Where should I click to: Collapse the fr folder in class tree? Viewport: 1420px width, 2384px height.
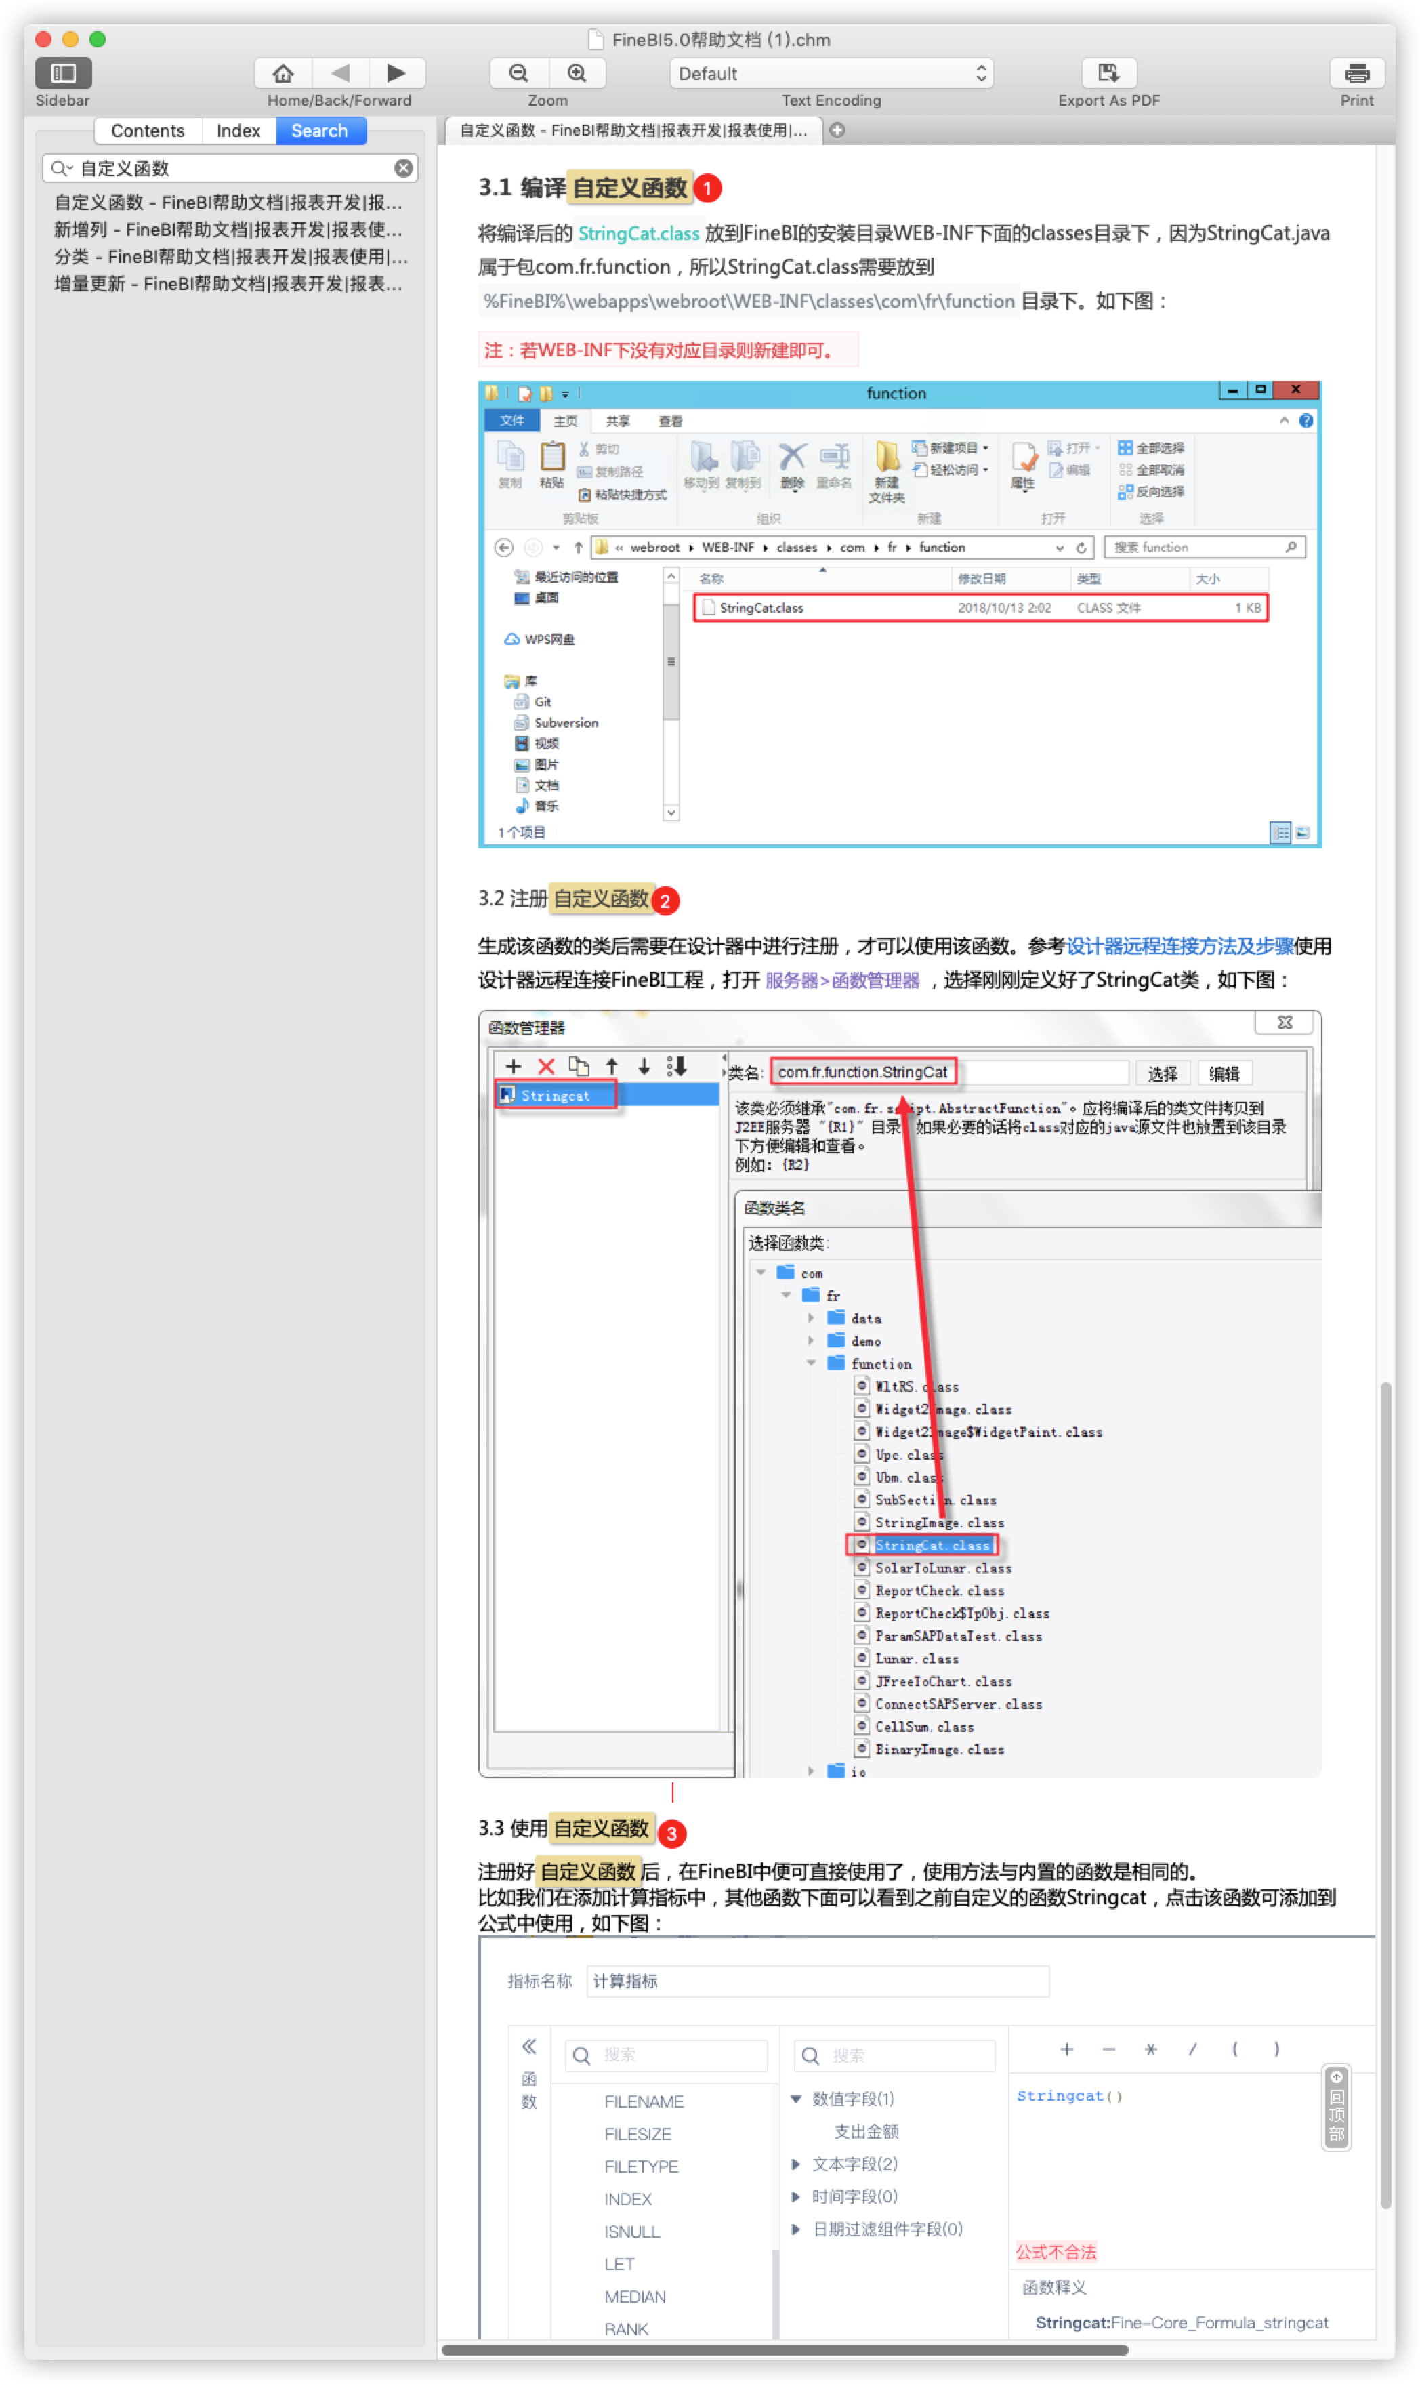click(x=786, y=1295)
